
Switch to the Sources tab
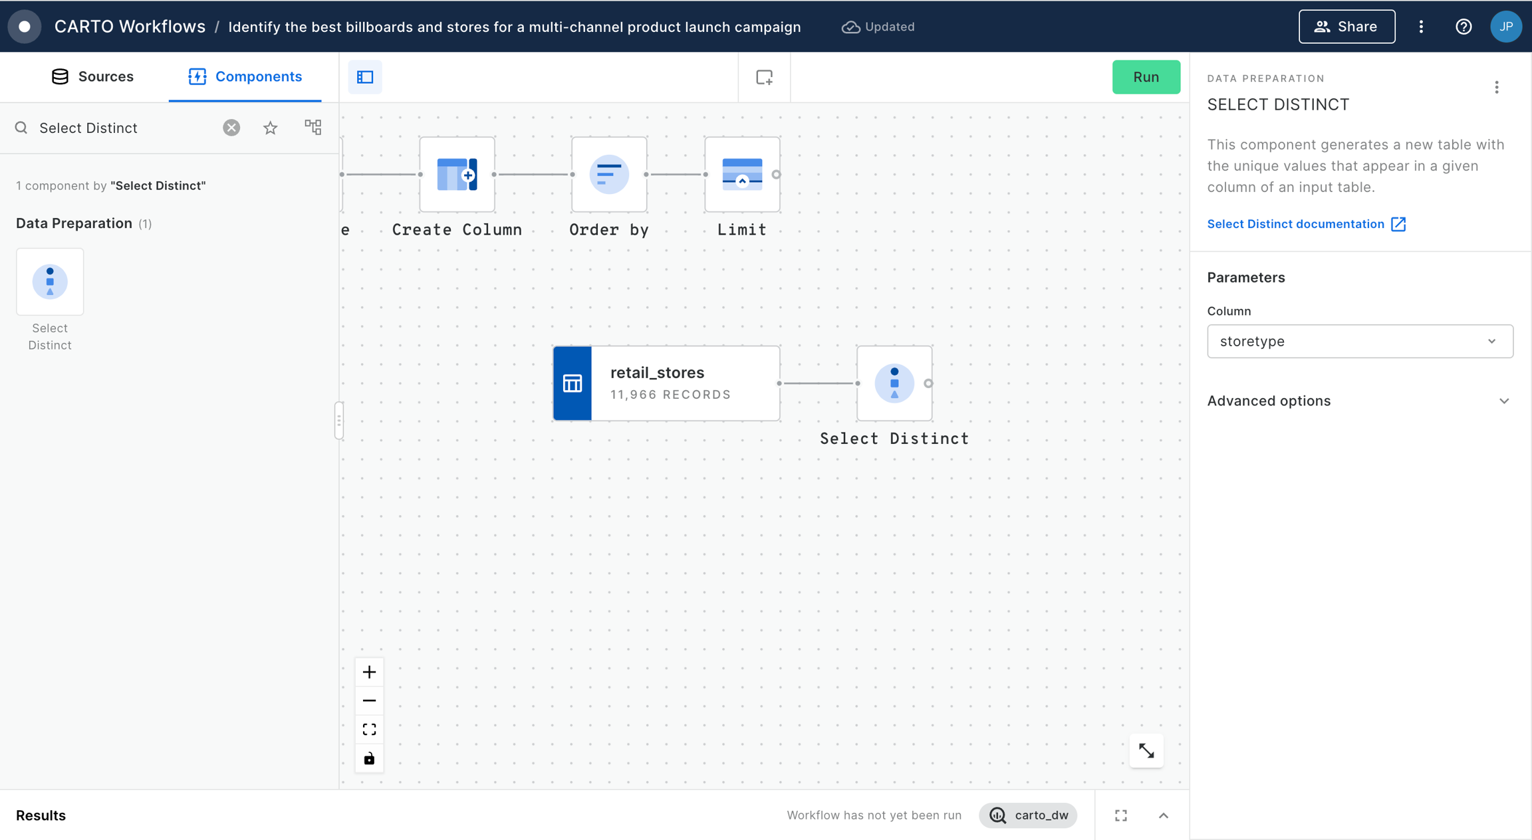92,76
